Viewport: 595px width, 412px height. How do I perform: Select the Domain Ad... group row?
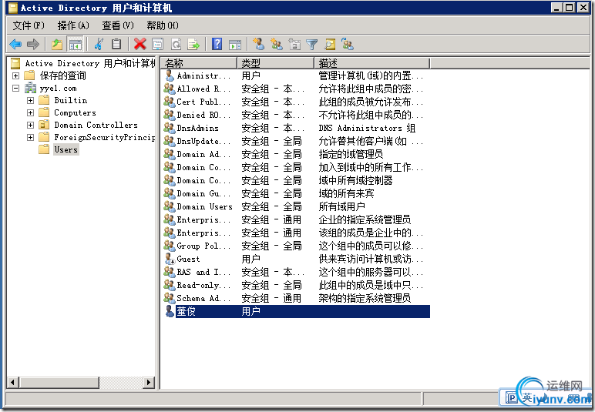coord(297,154)
